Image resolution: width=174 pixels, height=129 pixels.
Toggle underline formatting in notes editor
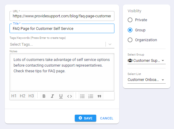pos(61,96)
